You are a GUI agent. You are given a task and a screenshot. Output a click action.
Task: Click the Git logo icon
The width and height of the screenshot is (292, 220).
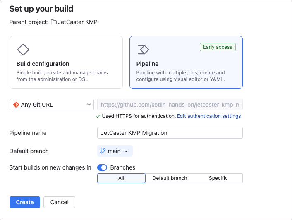(x=16, y=105)
